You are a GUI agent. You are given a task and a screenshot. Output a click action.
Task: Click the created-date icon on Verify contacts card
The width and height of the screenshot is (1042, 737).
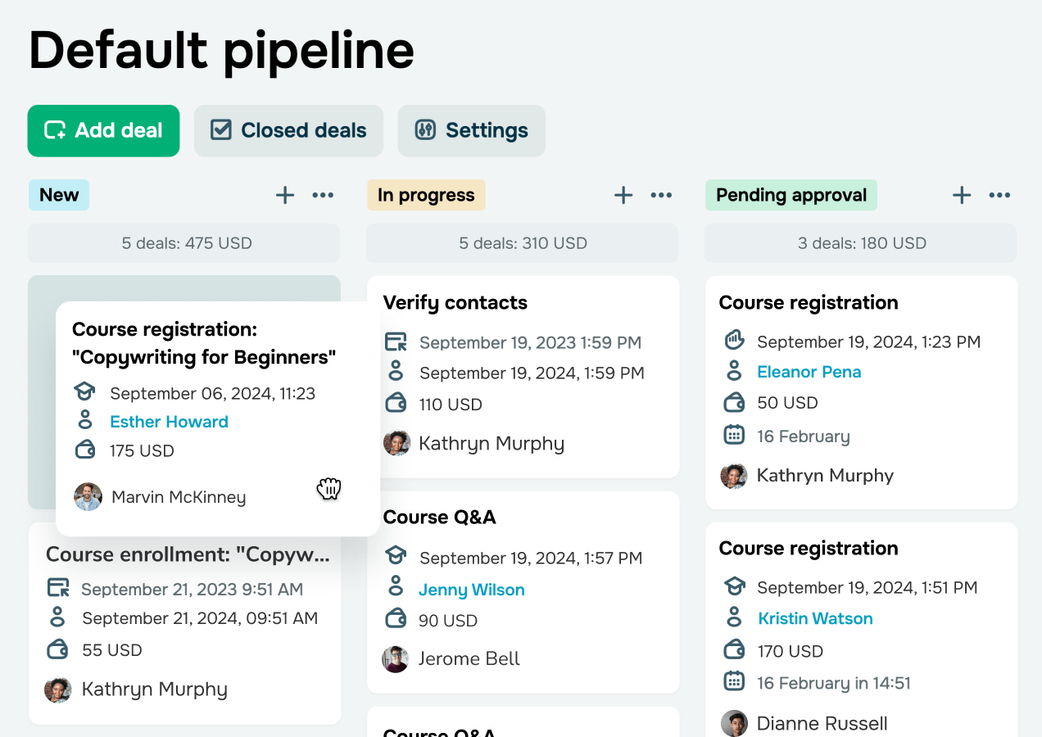(x=396, y=341)
